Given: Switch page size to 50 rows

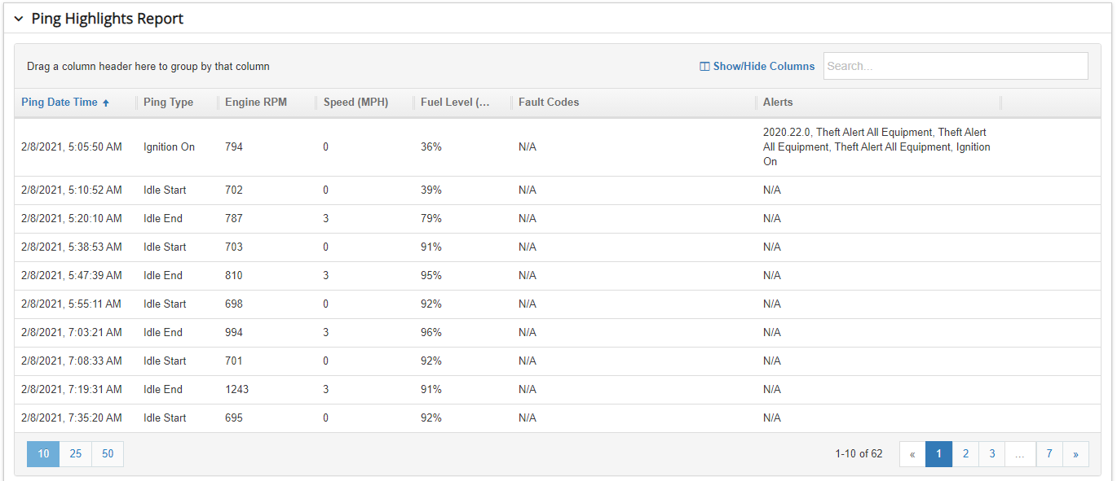Looking at the screenshot, I should point(107,453).
